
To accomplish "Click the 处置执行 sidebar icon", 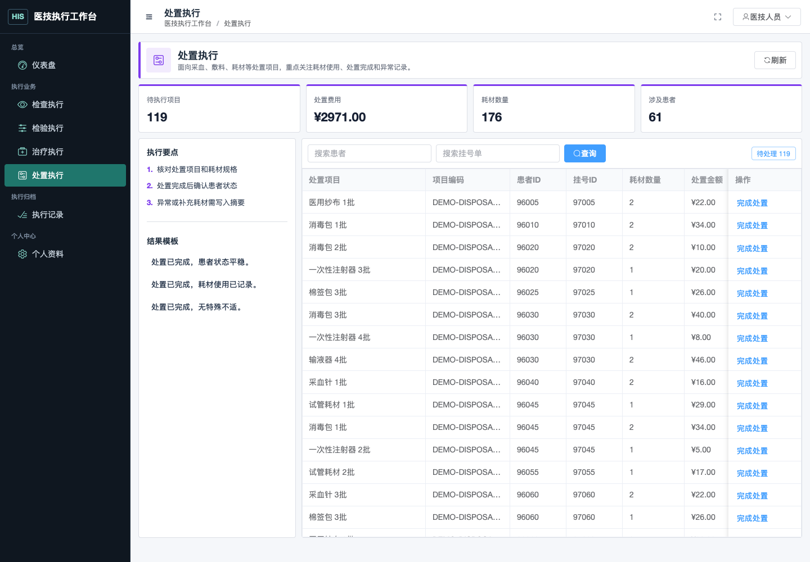I will tap(22, 175).
